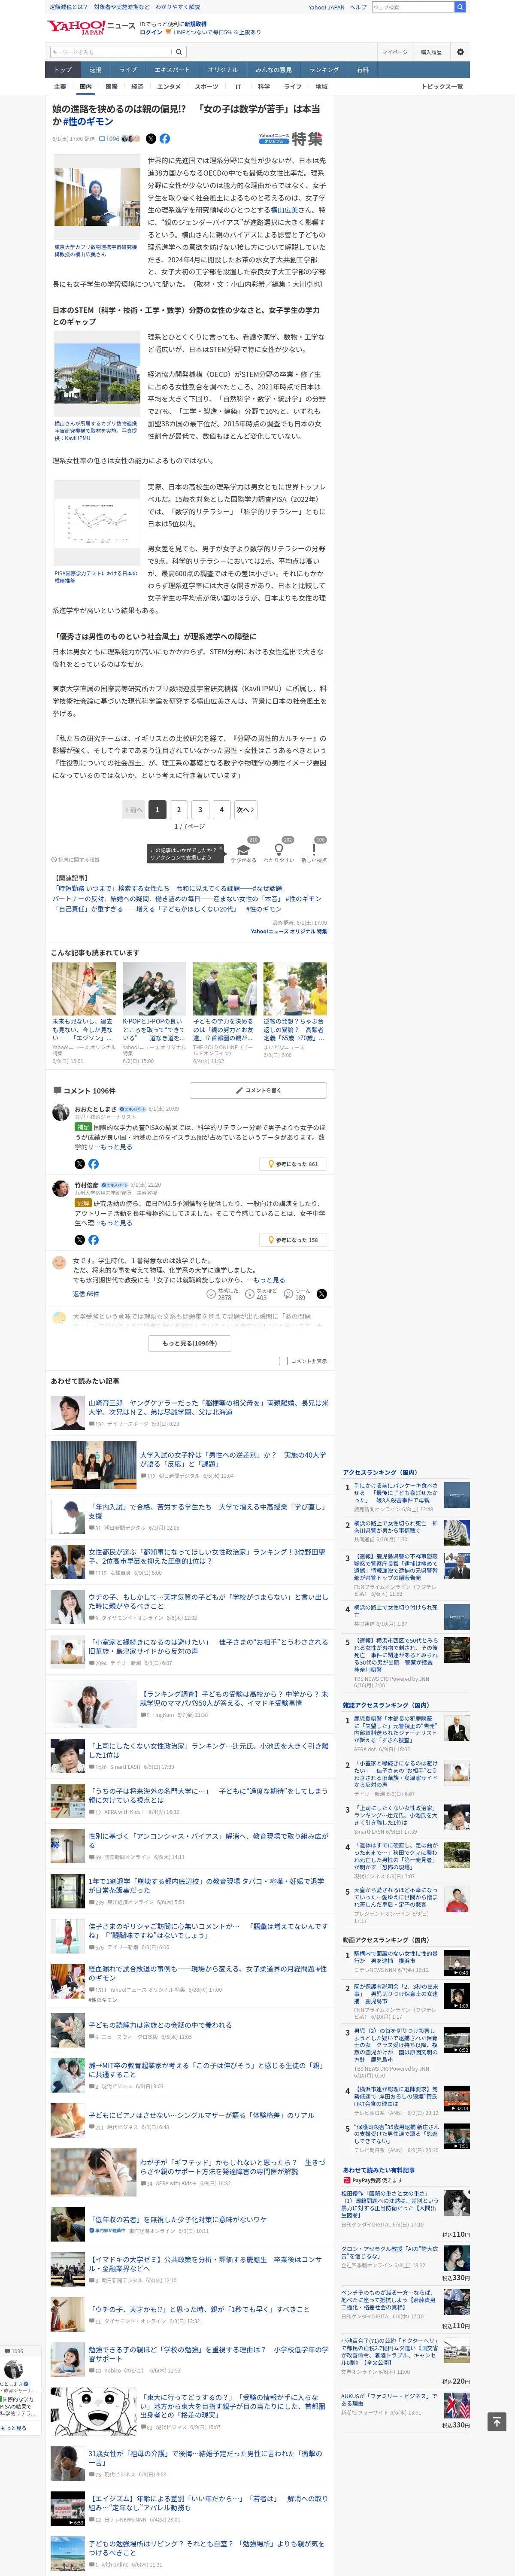Select the ランキング navigation tab
Screen dimensions: 515x2576
pyautogui.click(x=324, y=70)
